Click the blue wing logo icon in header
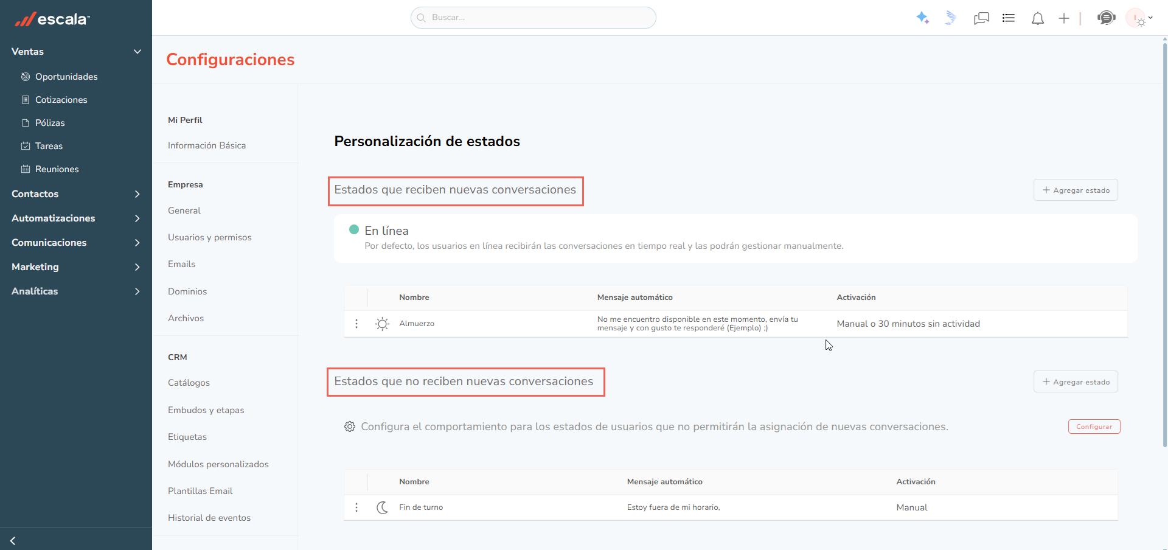The height and width of the screenshot is (550, 1168). click(x=950, y=18)
